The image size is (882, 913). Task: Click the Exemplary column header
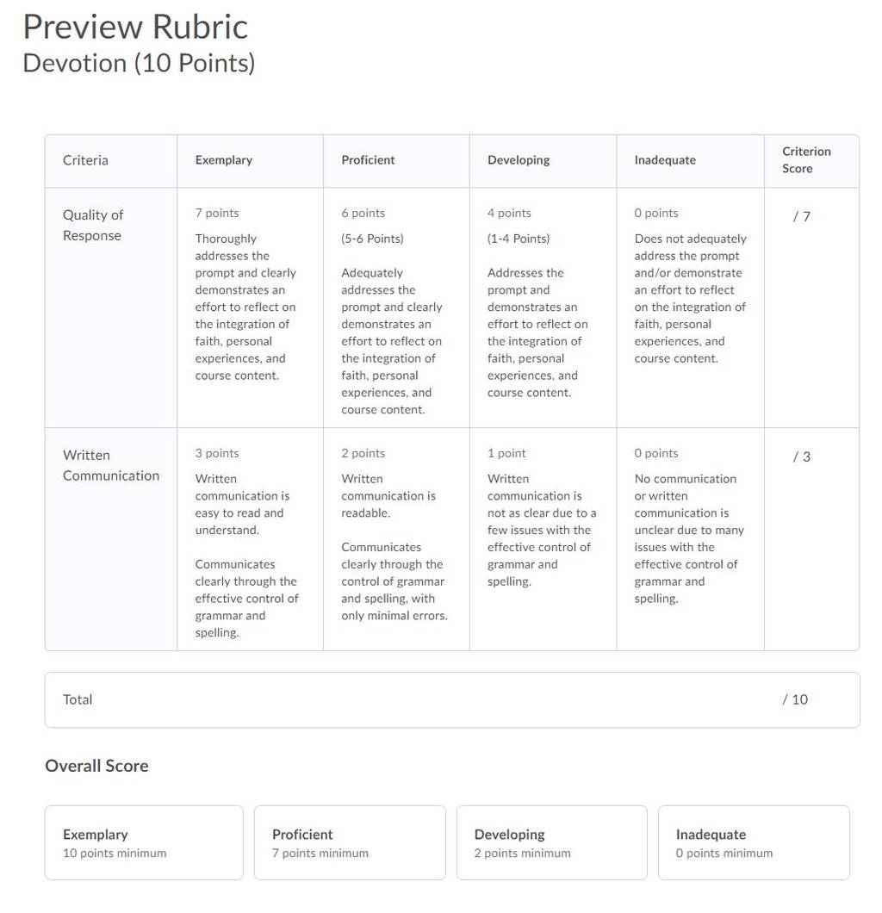point(224,160)
